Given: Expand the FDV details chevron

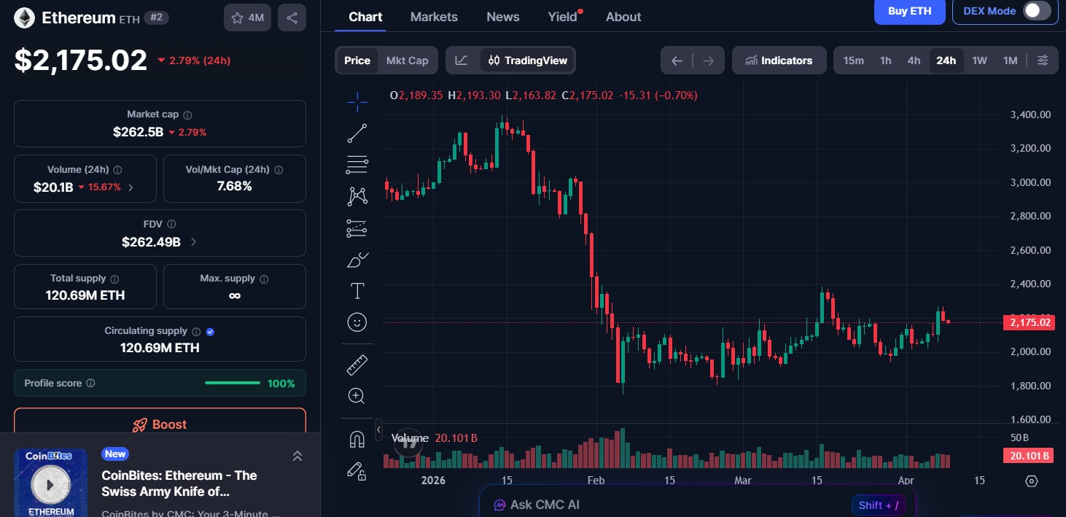Looking at the screenshot, I should 192,241.
